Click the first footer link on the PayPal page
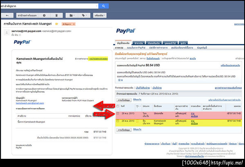This screenshot has height=167, width=245. click(152, 144)
